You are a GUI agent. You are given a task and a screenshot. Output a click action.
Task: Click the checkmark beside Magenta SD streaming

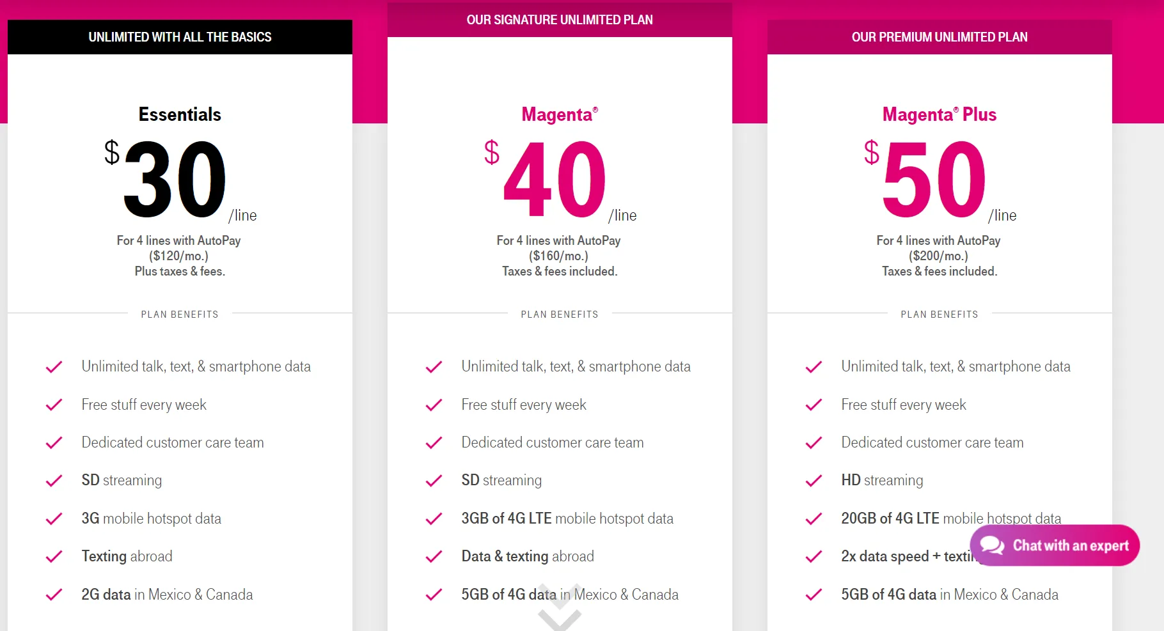coord(434,481)
